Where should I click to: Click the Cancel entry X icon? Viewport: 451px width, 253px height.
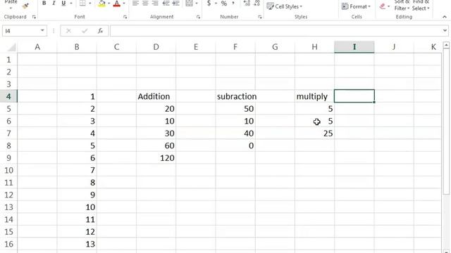tap(68, 31)
